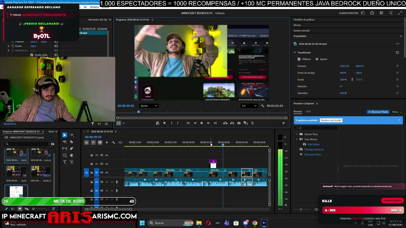Open Plantillas de gráficos panel
The width and height of the screenshot is (406, 228).
pos(304,20)
